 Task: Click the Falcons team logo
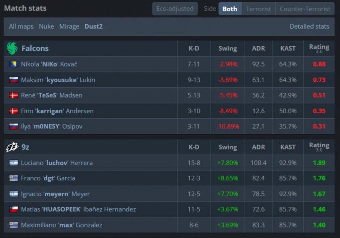pyautogui.click(x=12, y=48)
